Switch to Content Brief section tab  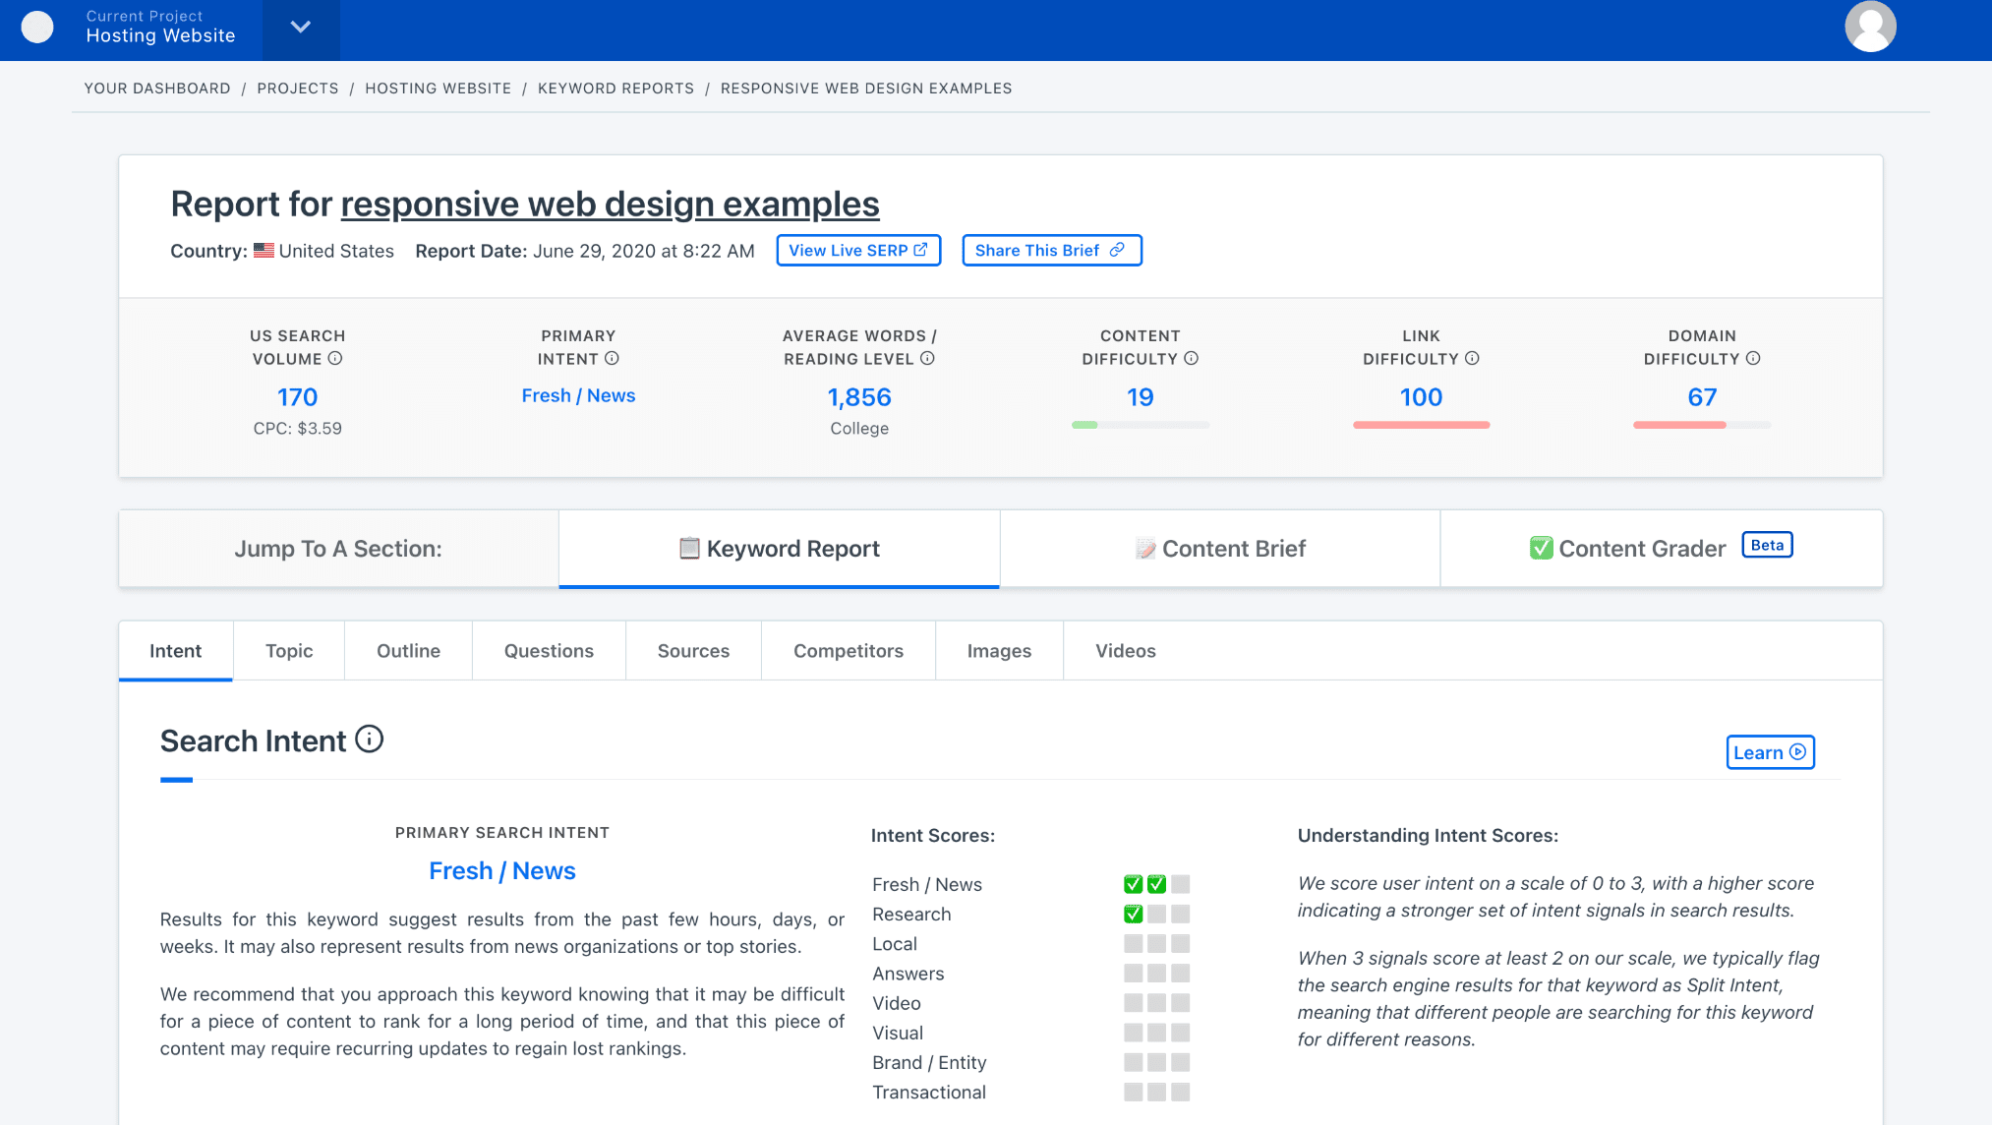coord(1220,549)
